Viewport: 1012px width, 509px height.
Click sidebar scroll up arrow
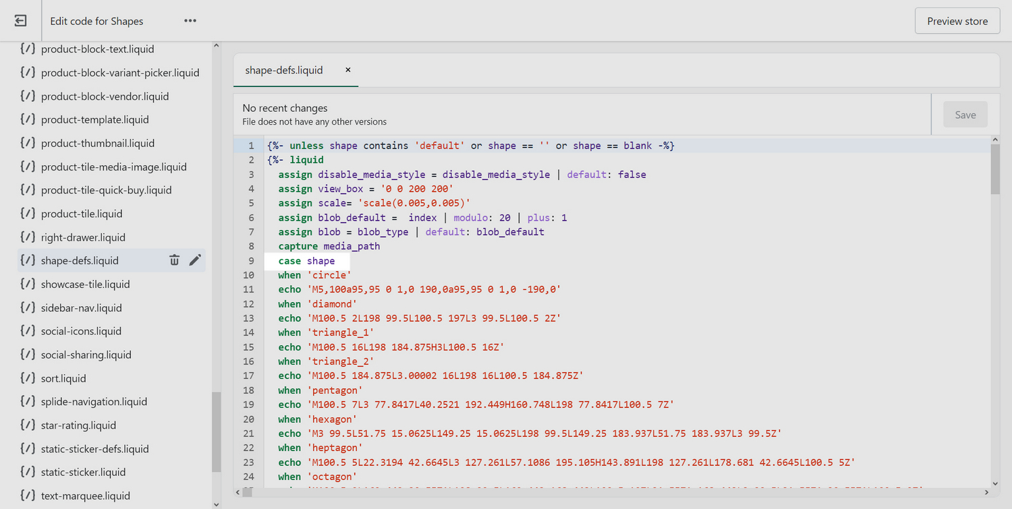(x=216, y=46)
